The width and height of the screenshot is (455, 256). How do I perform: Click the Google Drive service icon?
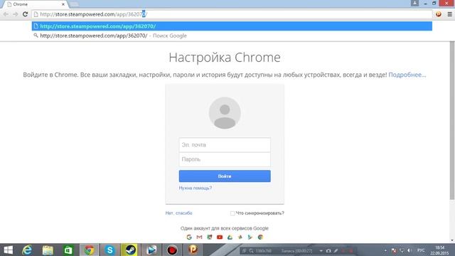[x=230, y=237]
